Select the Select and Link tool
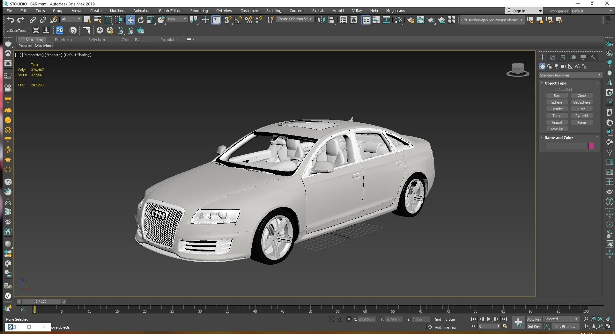The image size is (615, 334). click(x=33, y=20)
